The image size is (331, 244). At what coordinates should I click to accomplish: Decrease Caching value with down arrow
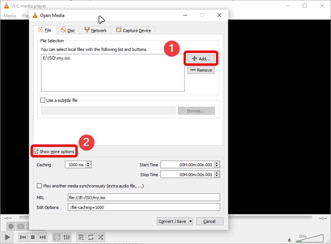pos(89,166)
